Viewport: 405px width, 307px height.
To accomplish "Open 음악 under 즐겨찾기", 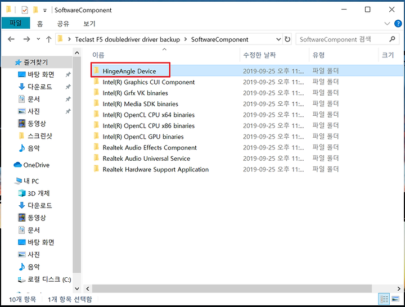I will click(34, 148).
